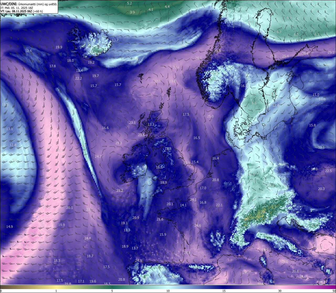Viewport: 336px width, 293px height.
Task: Click the value "15.4"
Action: tap(195, 162)
